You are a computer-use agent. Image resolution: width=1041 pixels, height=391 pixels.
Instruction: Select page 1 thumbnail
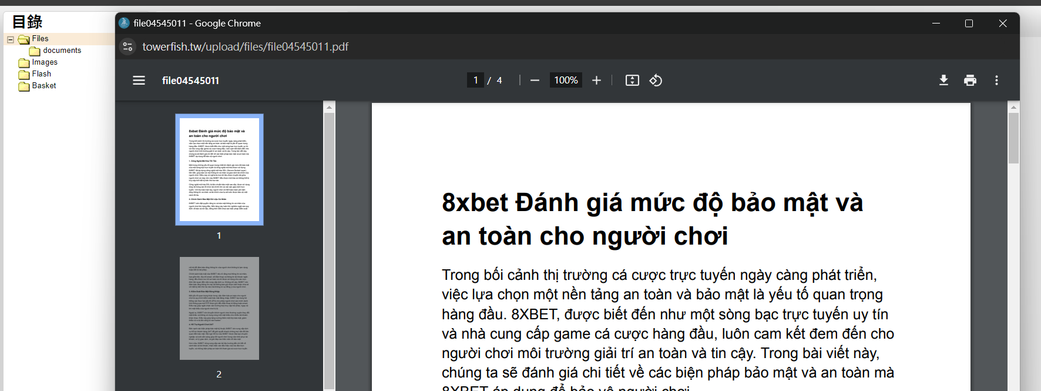pyautogui.click(x=219, y=169)
